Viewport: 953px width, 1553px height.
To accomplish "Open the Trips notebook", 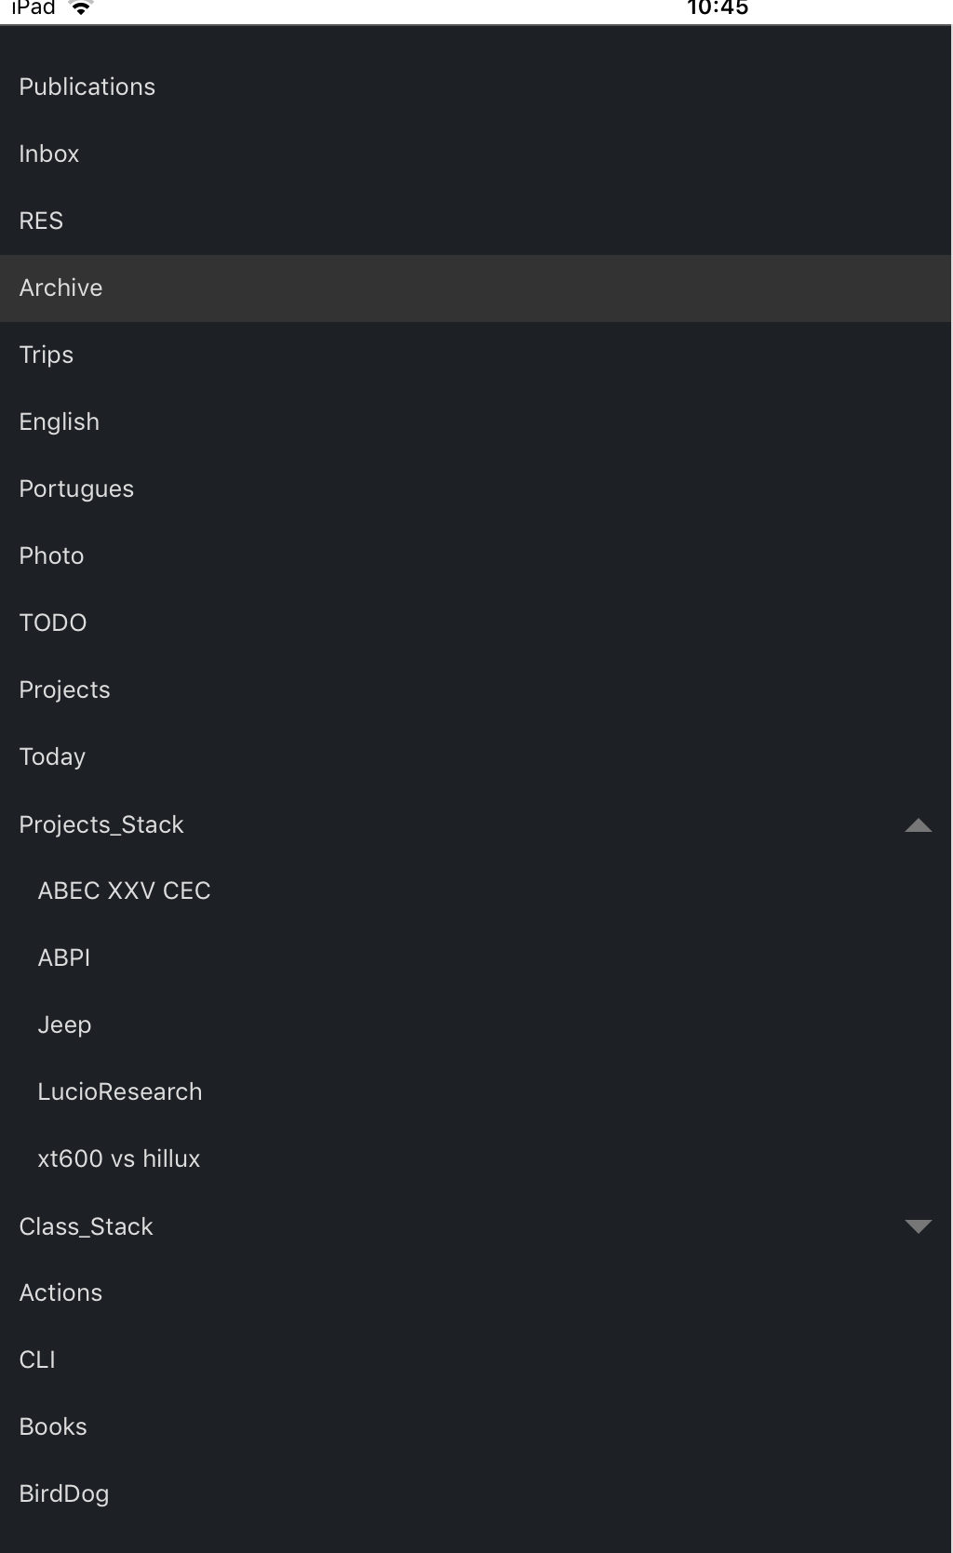I will [x=47, y=355].
